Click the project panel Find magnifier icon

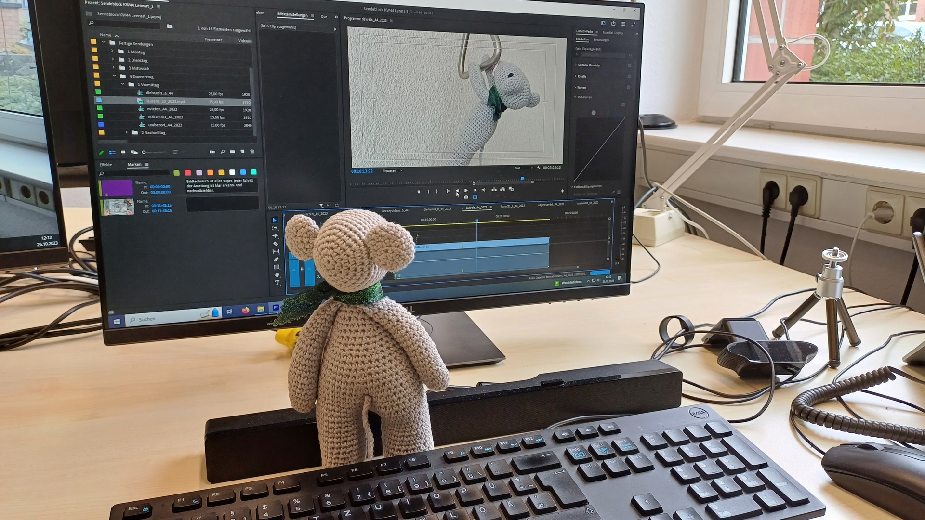tap(223, 152)
